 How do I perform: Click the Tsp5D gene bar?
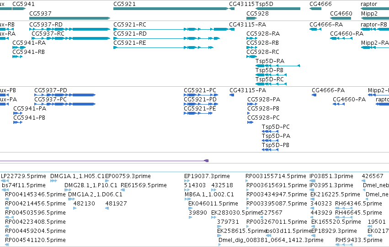pyautogui.click(x=278, y=9)
